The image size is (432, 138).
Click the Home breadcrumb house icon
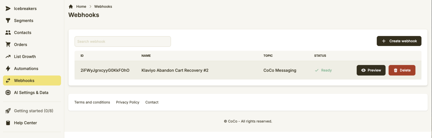tap(71, 6)
